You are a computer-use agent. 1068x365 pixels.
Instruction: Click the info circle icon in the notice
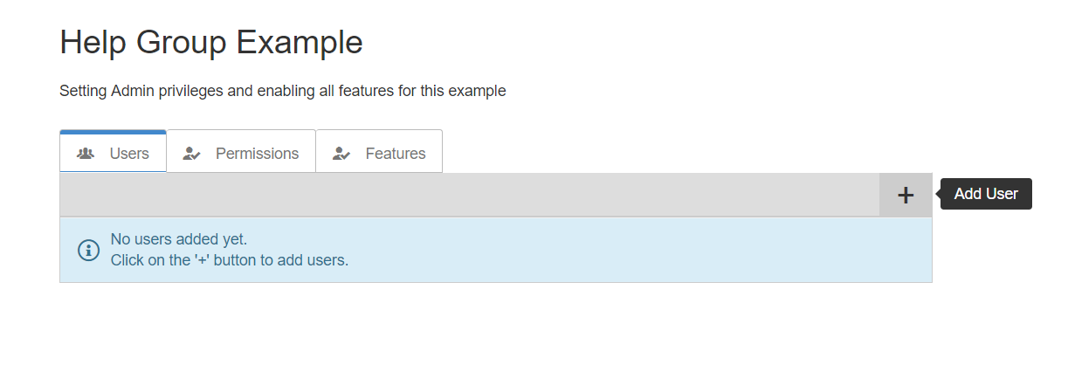(88, 250)
